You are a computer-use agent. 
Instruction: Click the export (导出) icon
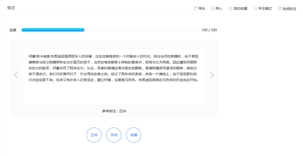tap(195, 8)
